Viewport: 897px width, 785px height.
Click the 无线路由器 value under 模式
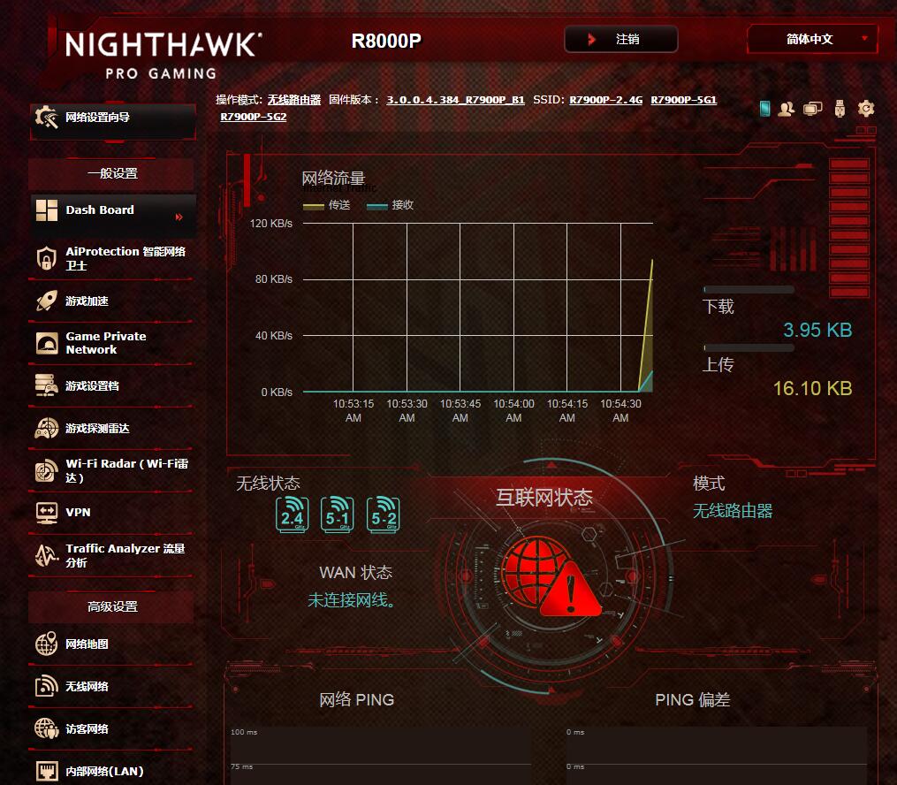click(733, 510)
